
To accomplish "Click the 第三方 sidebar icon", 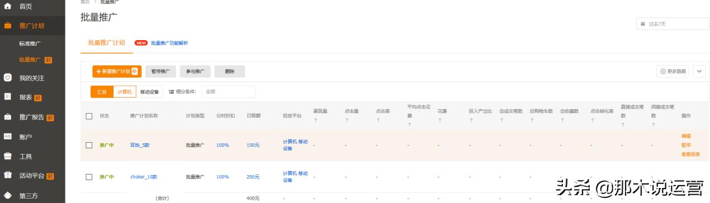I will click(x=7, y=195).
